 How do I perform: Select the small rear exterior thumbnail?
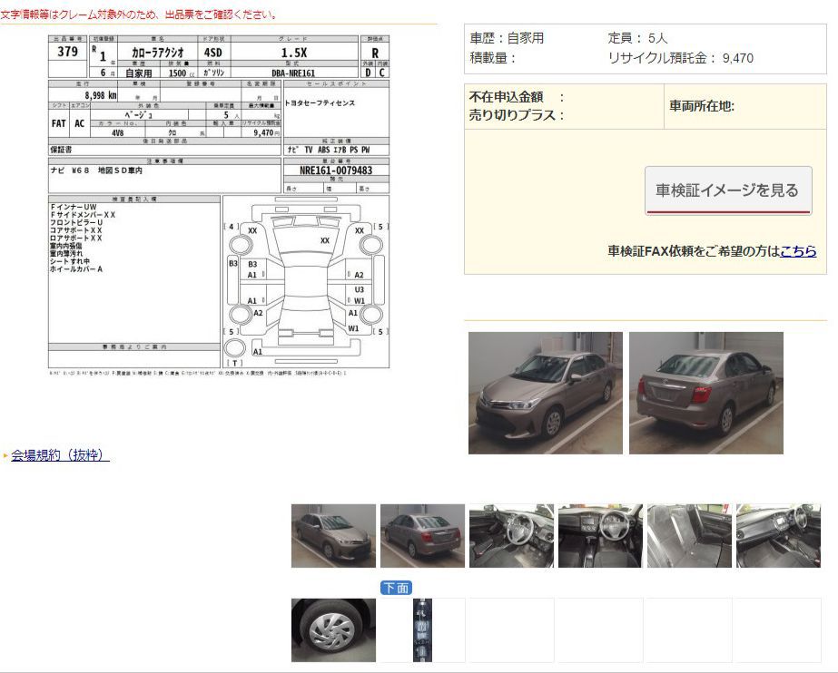click(x=422, y=536)
